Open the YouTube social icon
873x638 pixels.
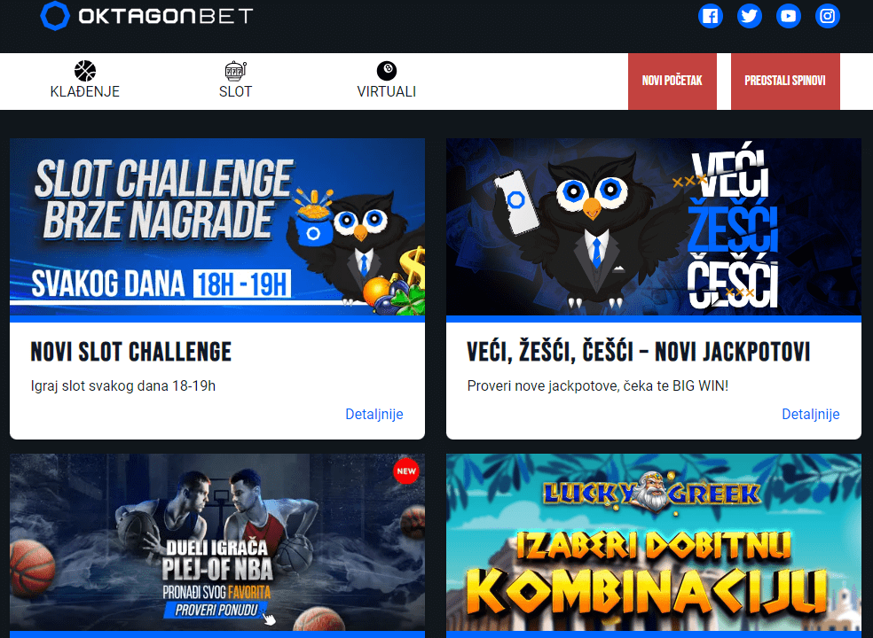789,16
